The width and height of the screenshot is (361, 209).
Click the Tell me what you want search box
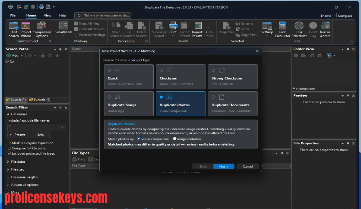tap(103, 16)
